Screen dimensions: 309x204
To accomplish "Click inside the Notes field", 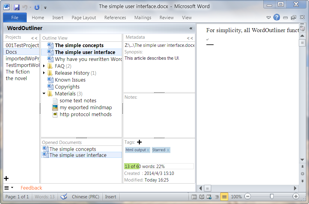I will pyautogui.click(x=159, y=118).
